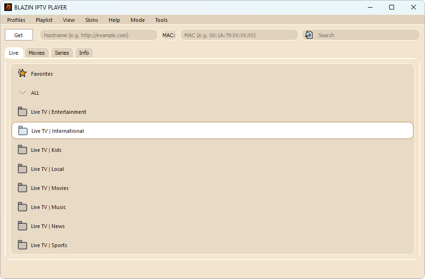Switch to the Movies tab
This screenshot has width=425, height=279.
[37, 53]
